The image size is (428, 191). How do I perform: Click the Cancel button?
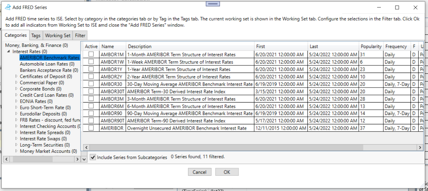tap(199, 172)
